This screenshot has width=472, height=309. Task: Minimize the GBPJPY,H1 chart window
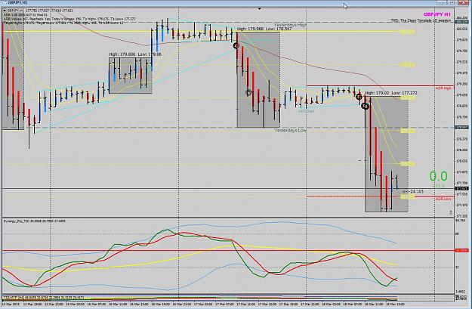(x=442, y=3)
